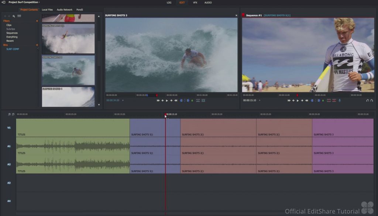
Task: Expand the sequence timecode 00:00:15.10 dropdown
Action: tap(260, 100)
